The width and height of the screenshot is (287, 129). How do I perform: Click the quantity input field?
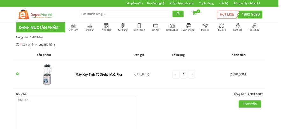pos(184,74)
